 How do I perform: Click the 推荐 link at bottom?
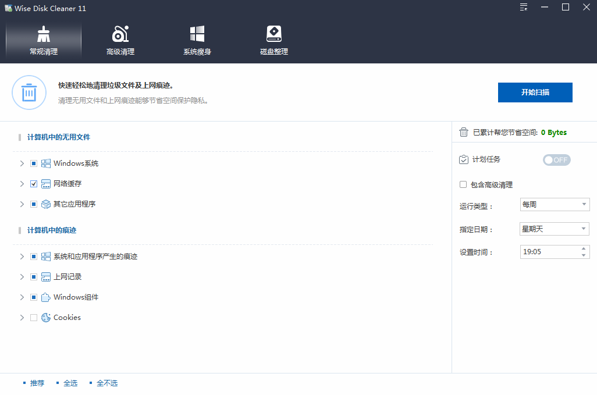(x=37, y=383)
